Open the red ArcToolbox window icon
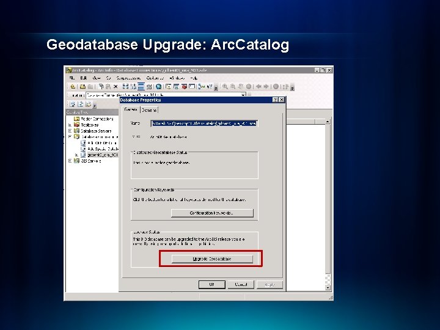 (184, 87)
